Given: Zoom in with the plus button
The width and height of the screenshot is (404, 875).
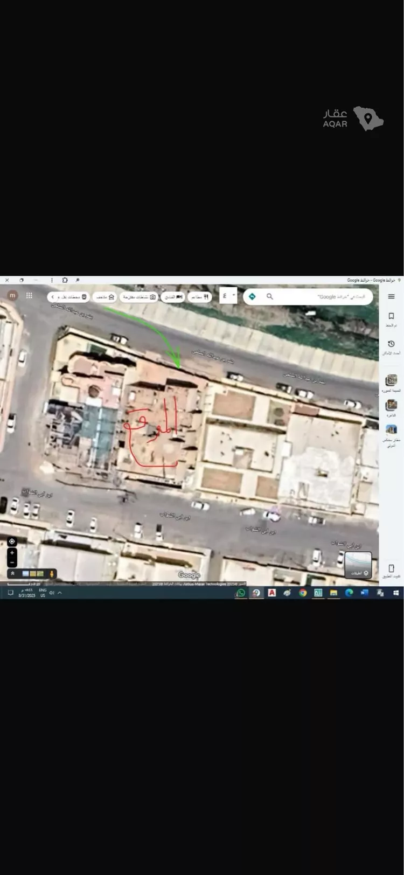Looking at the screenshot, I should point(12,553).
